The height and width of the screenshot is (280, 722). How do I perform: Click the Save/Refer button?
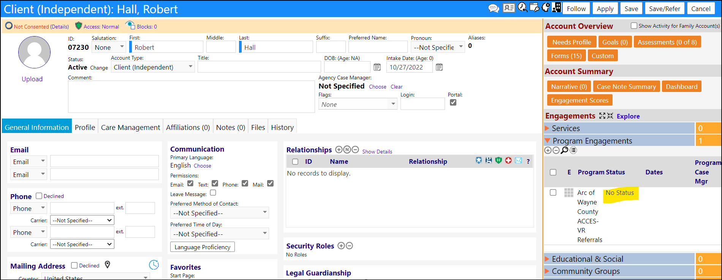[665, 8]
